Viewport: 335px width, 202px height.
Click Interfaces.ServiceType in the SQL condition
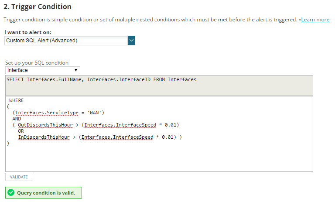coord(47,113)
